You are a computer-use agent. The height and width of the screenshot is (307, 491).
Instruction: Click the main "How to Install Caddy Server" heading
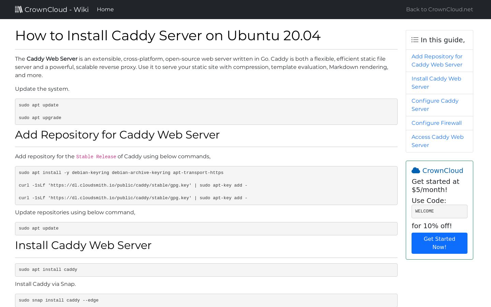click(168, 36)
